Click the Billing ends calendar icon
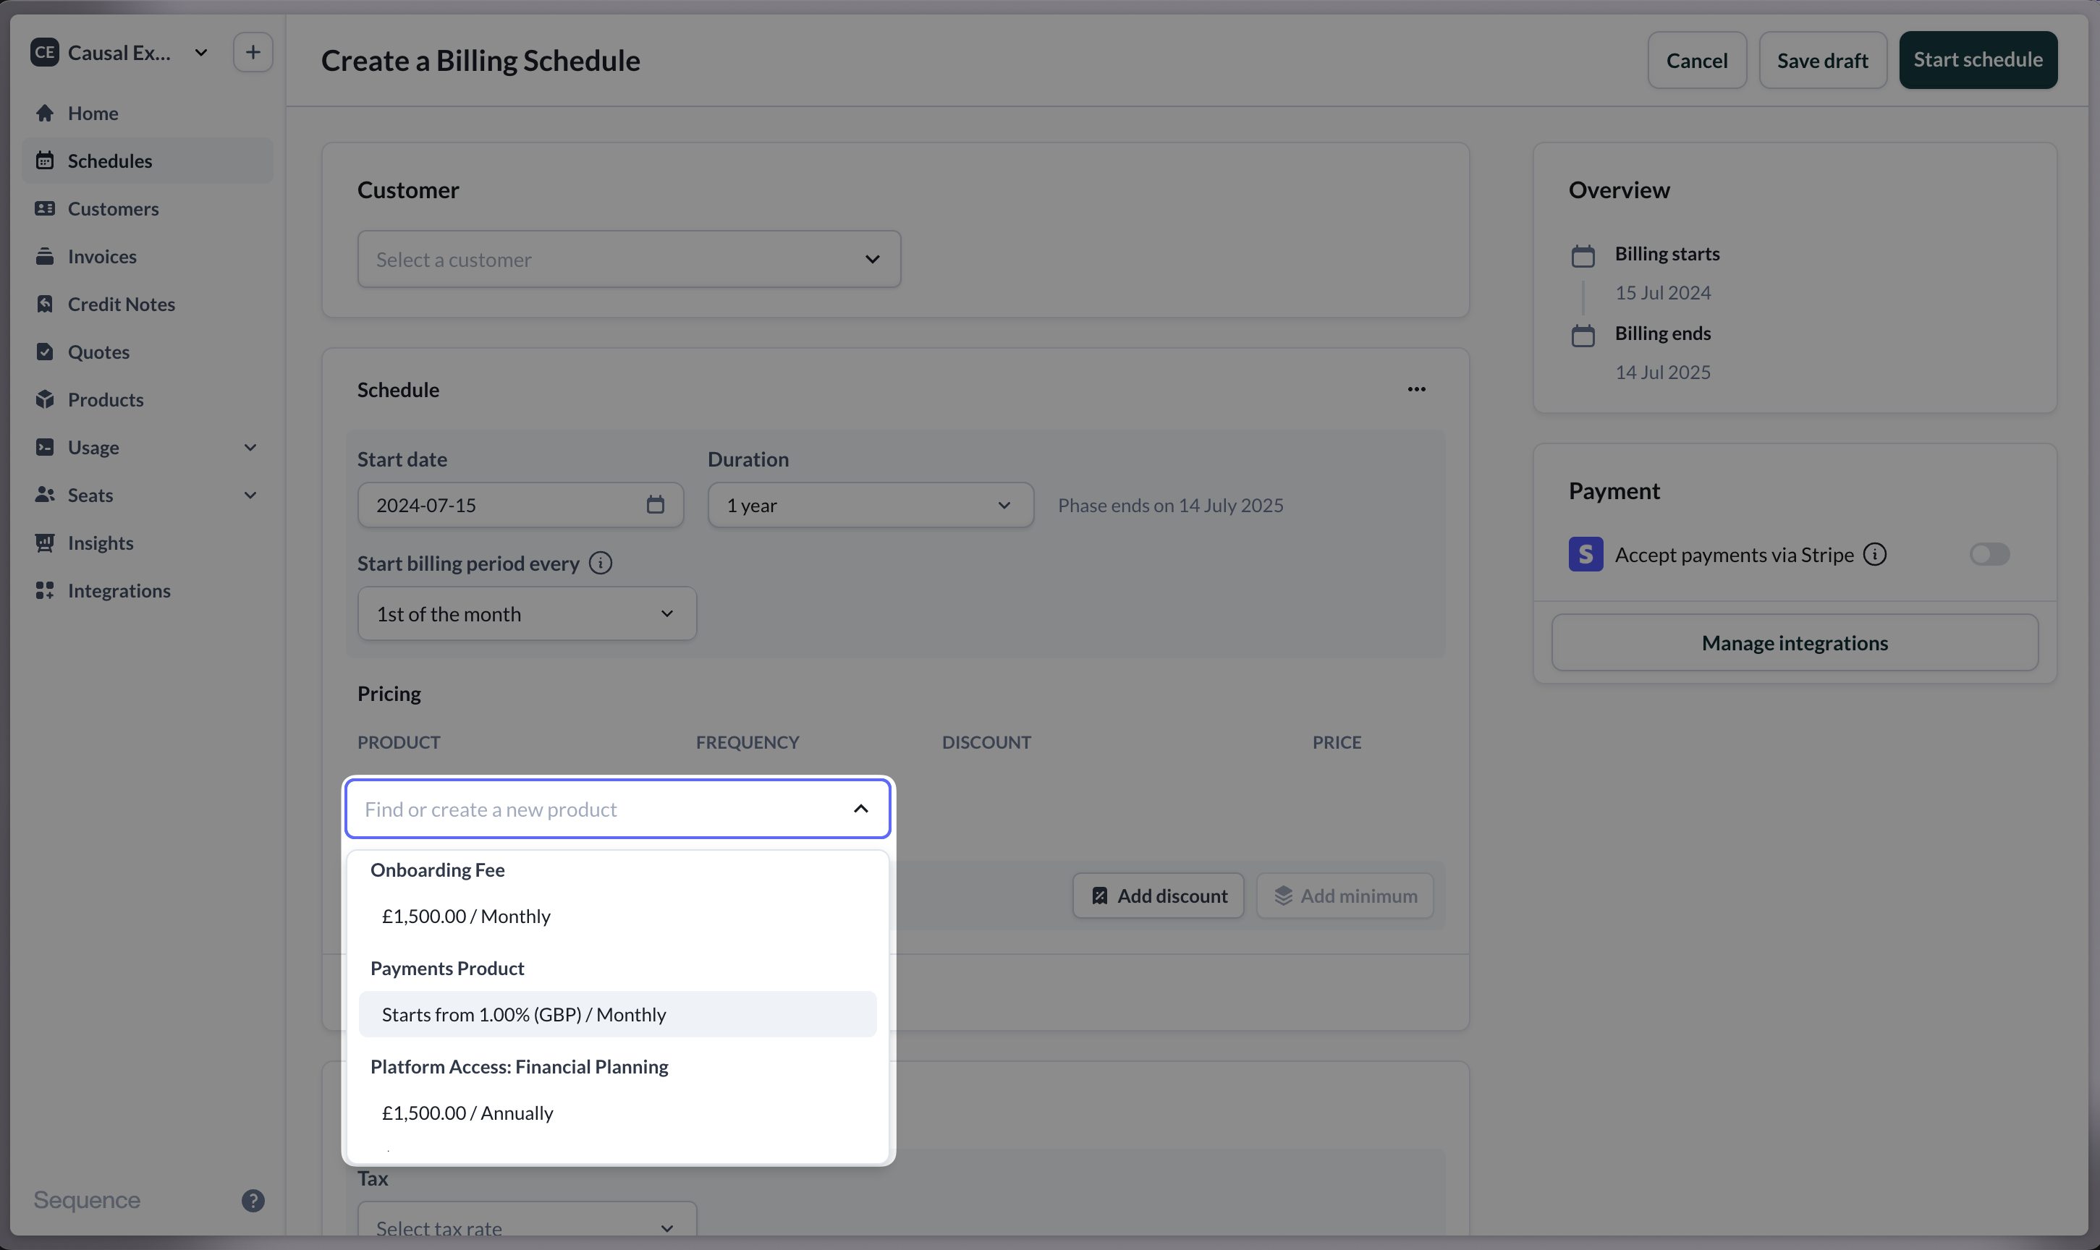 click(x=1583, y=335)
